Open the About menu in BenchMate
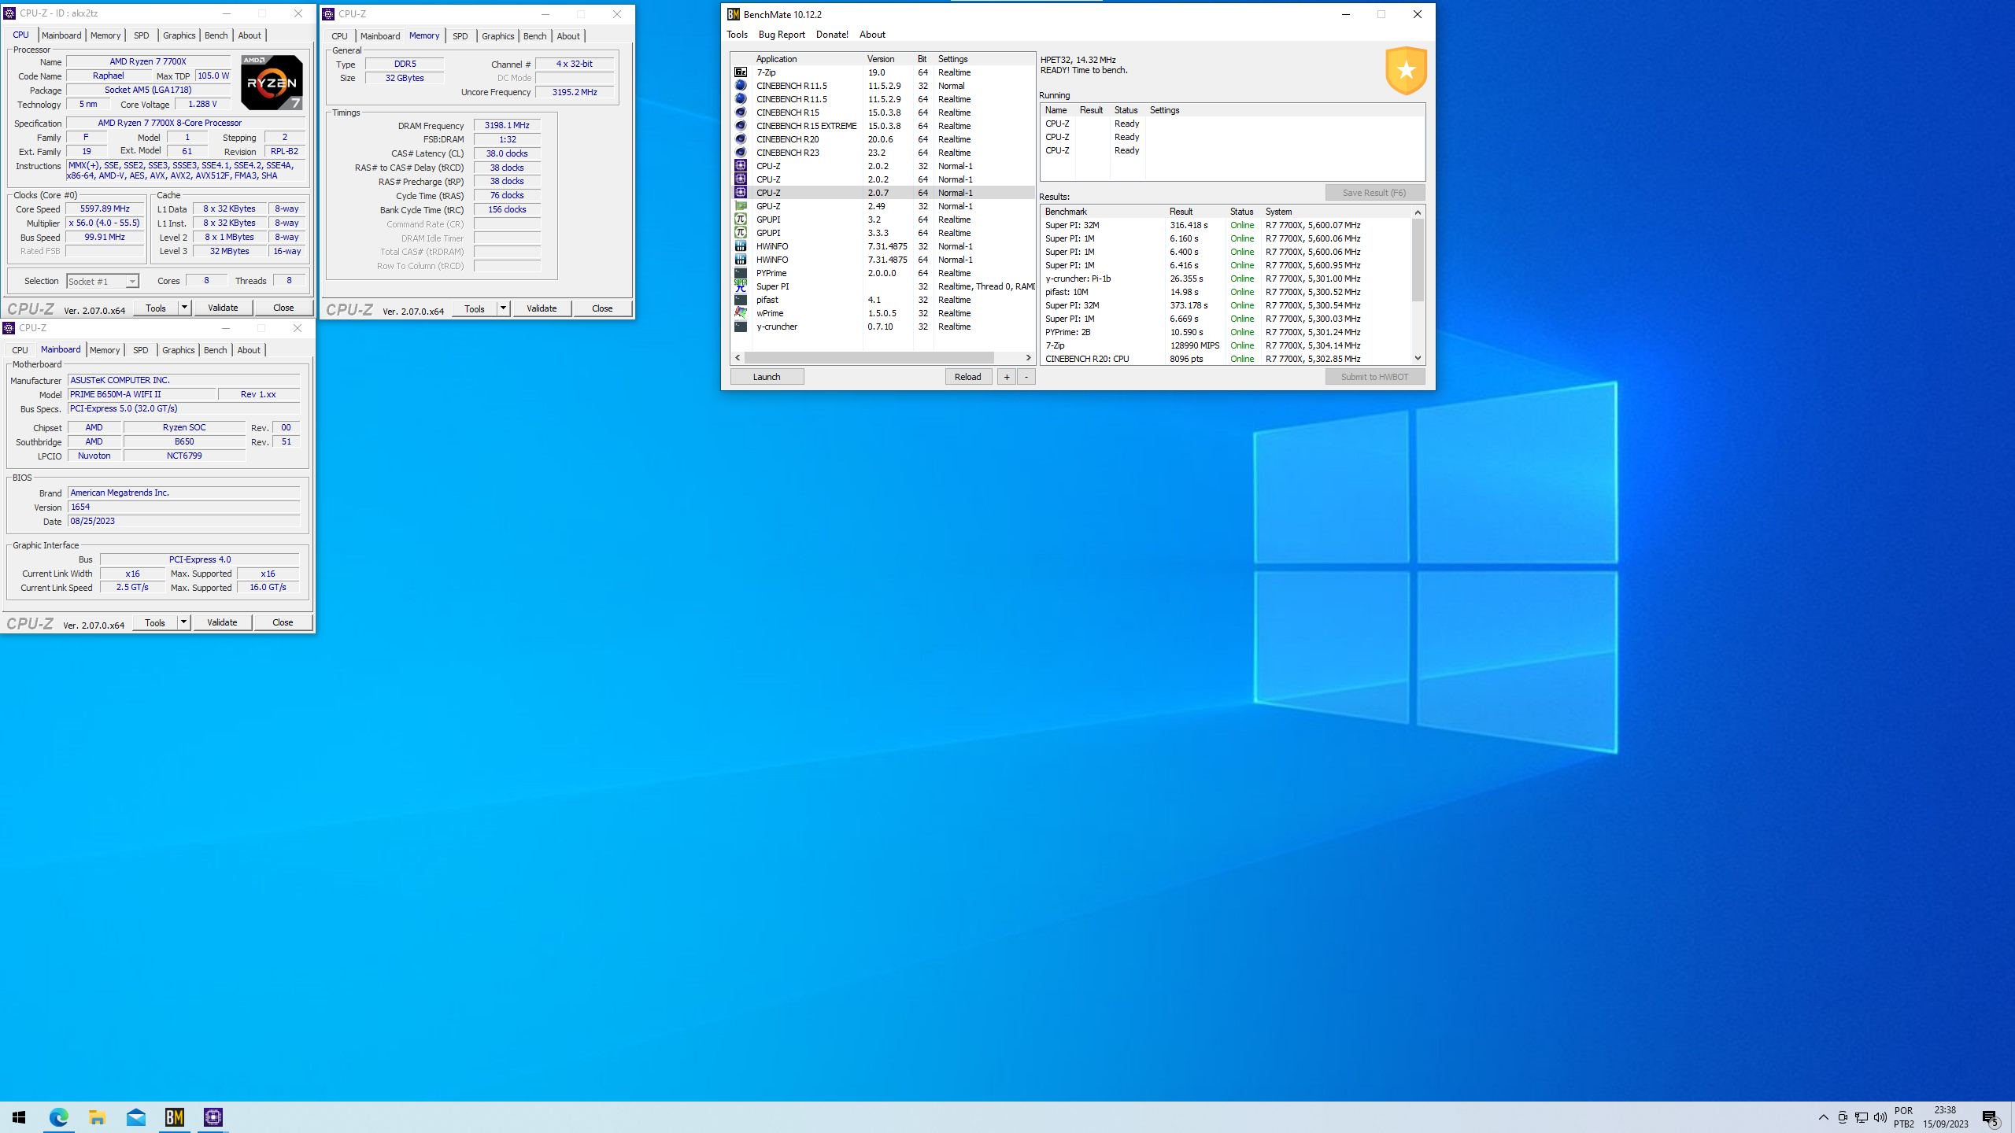The image size is (2015, 1133). pos(872,35)
